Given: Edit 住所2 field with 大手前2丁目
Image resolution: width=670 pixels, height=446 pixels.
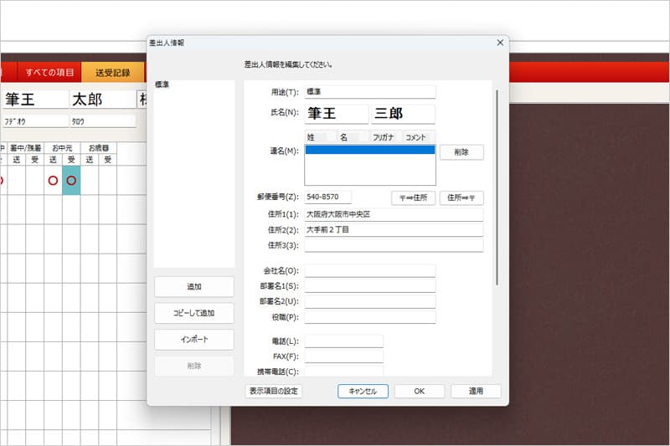Looking at the screenshot, I should click(x=394, y=229).
